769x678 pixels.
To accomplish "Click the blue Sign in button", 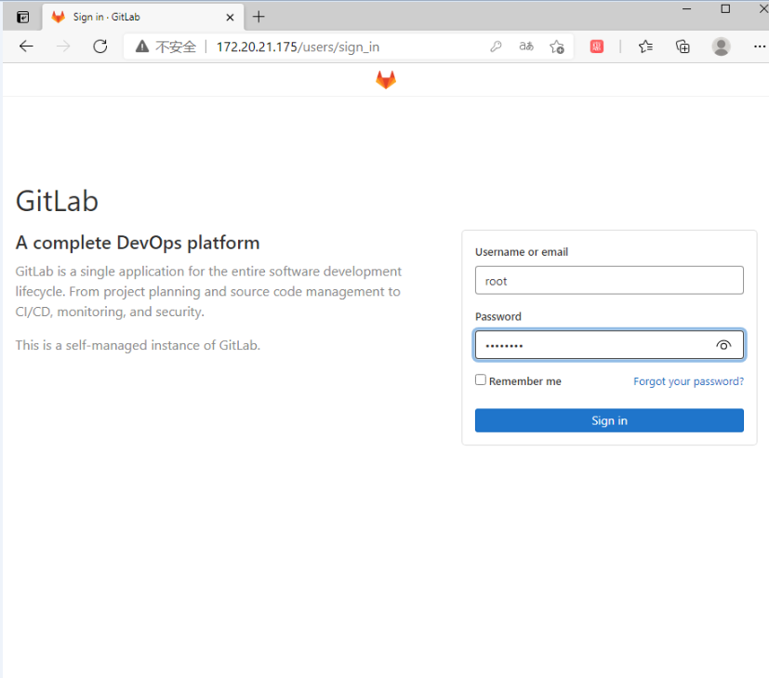I will [609, 420].
